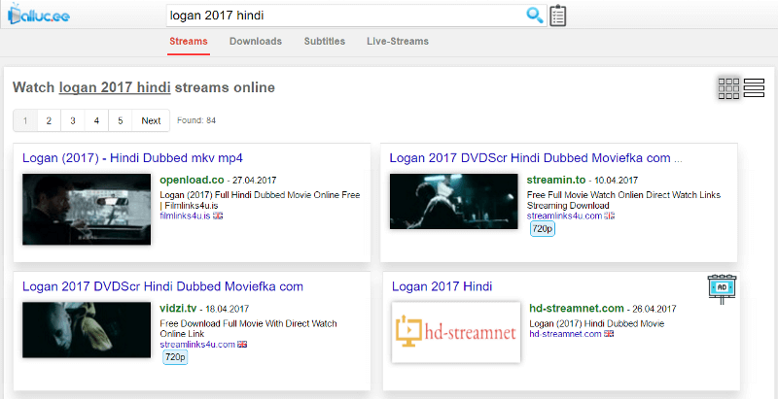Image resolution: width=778 pixels, height=399 pixels.
Task: Open the Downloads tab
Action: pyautogui.click(x=256, y=42)
